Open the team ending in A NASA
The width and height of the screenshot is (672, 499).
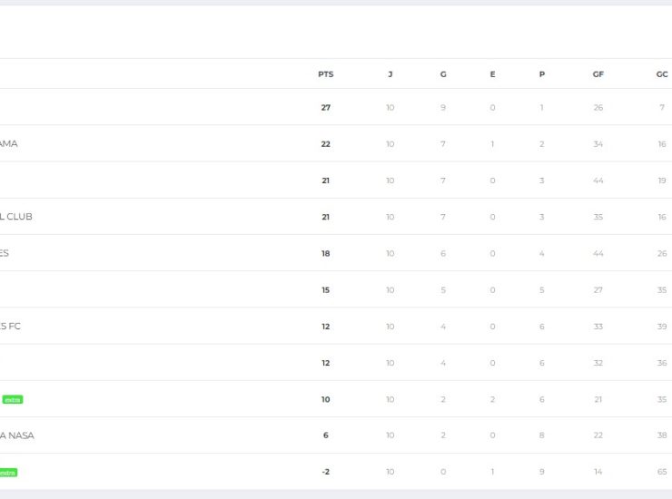pos(17,435)
